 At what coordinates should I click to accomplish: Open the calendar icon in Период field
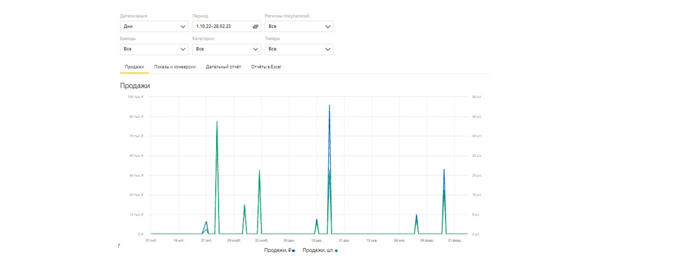tap(255, 26)
